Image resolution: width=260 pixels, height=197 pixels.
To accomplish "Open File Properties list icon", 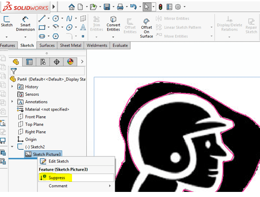I will (x=169, y=7).
